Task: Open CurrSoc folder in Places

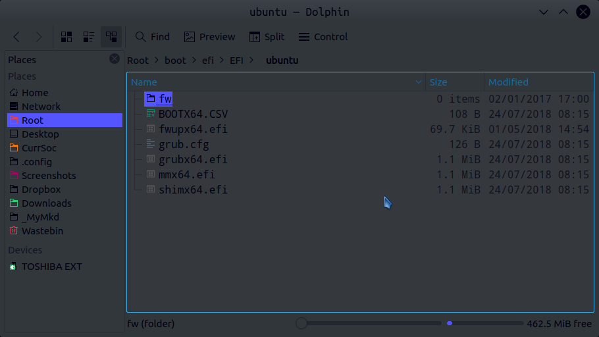Action: click(65, 148)
